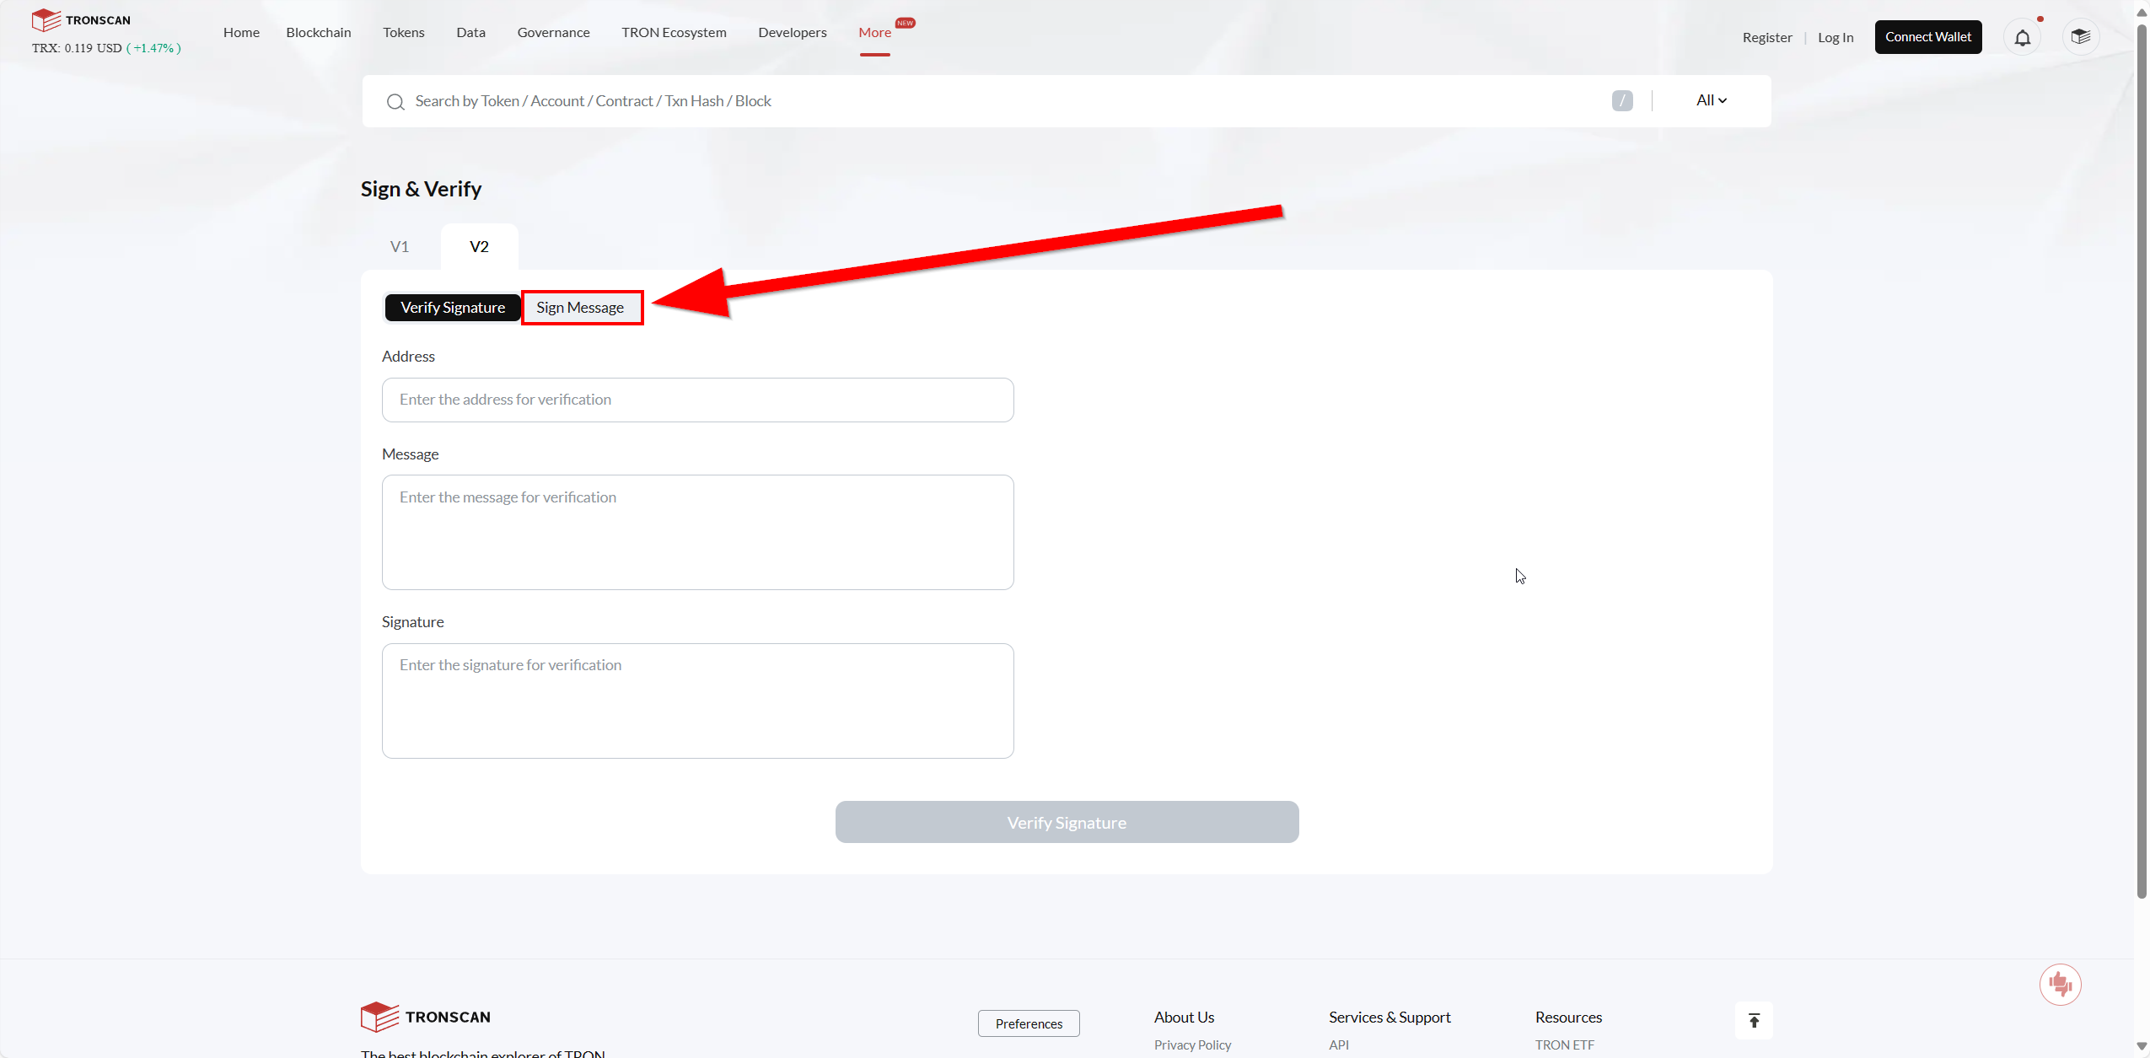The image size is (2150, 1058).
Task: Expand the Blockchain menu
Action: pyautogui.click(x=318, y=33)
